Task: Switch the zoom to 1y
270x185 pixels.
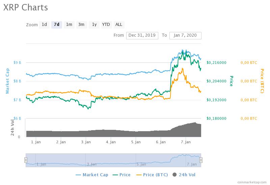Action: [x=94, y=25]
